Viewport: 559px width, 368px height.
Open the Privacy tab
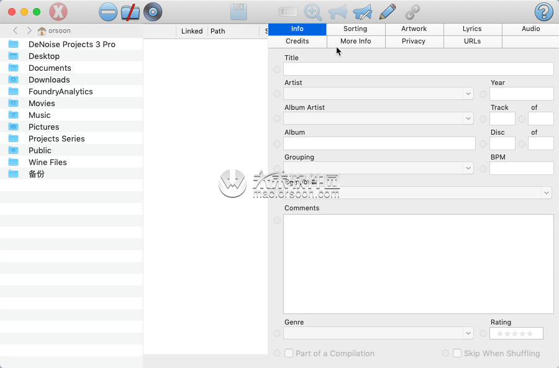(414, 42)
